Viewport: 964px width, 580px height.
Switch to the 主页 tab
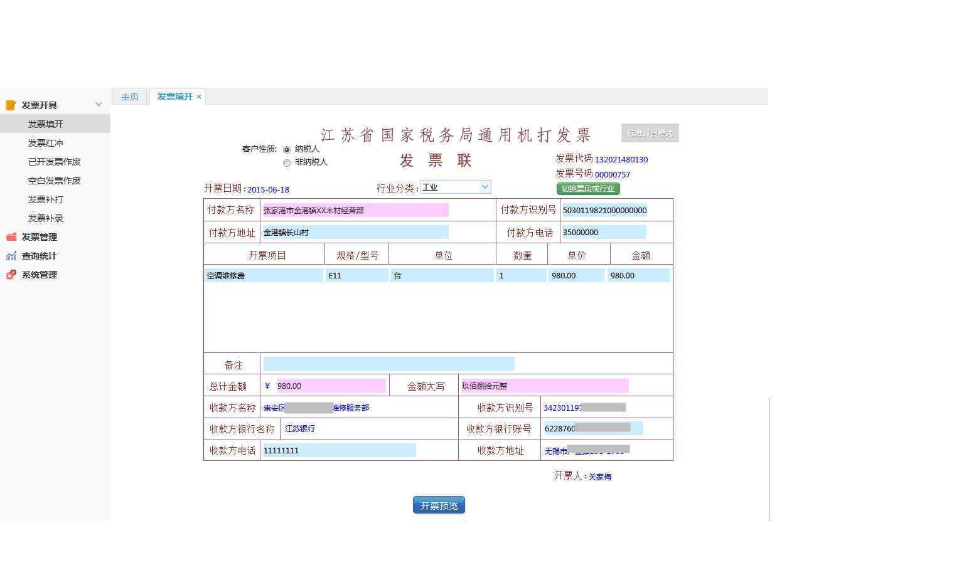pyautogui.click(x=130, y=97)
